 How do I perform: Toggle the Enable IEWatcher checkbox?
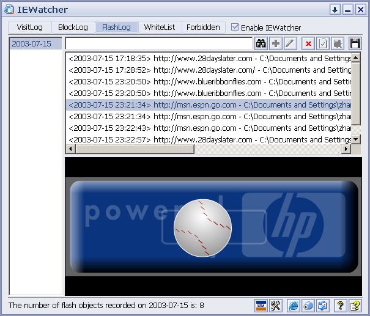click(x=235, y=27)
